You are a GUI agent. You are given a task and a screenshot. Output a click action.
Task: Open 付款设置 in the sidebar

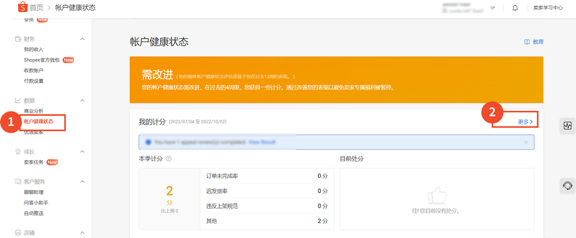coord(34,81)
